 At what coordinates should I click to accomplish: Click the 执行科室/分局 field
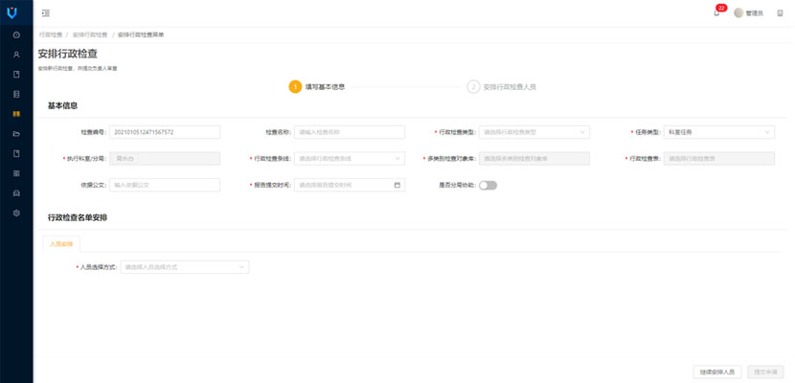point(165,159)
